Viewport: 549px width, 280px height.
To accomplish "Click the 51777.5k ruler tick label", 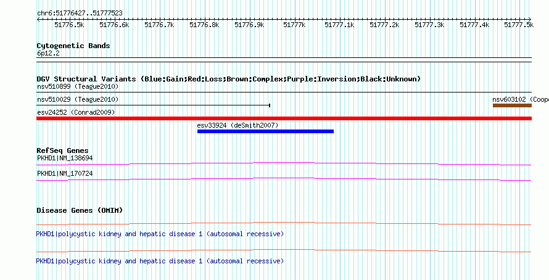I will (x=519, y=25).
